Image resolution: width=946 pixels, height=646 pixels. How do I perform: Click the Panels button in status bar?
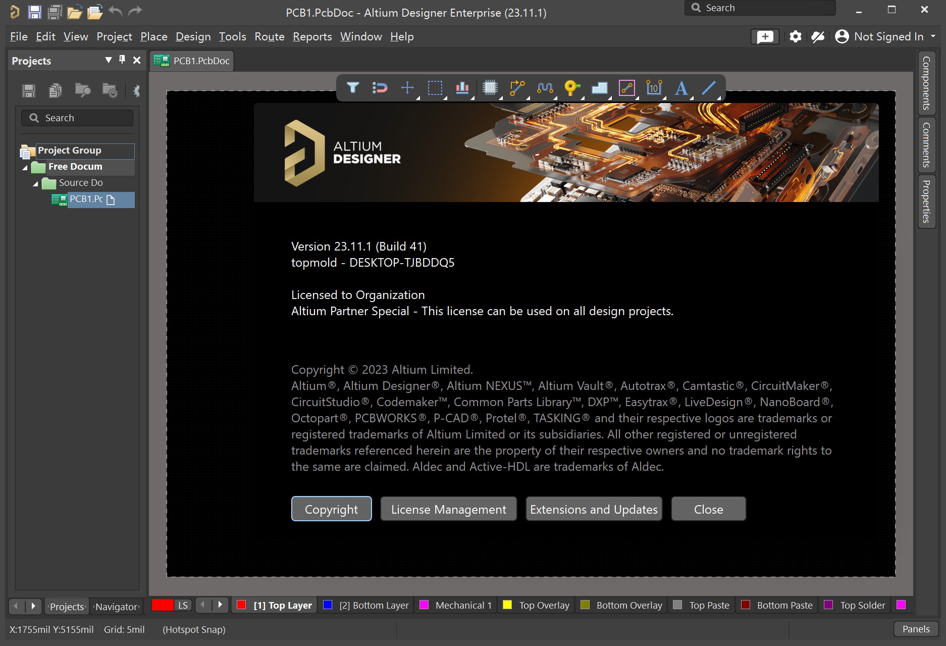click(x=916, y=629)
